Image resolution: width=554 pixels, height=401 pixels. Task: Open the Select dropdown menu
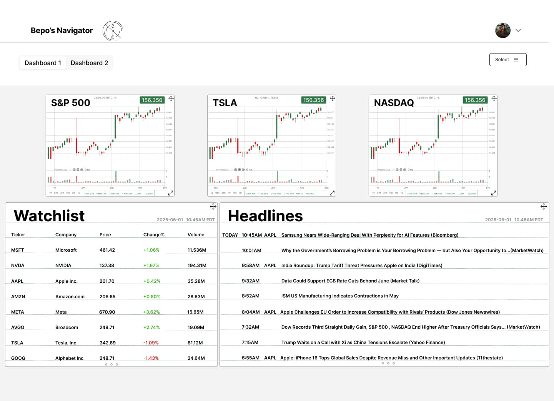point(508,60)
